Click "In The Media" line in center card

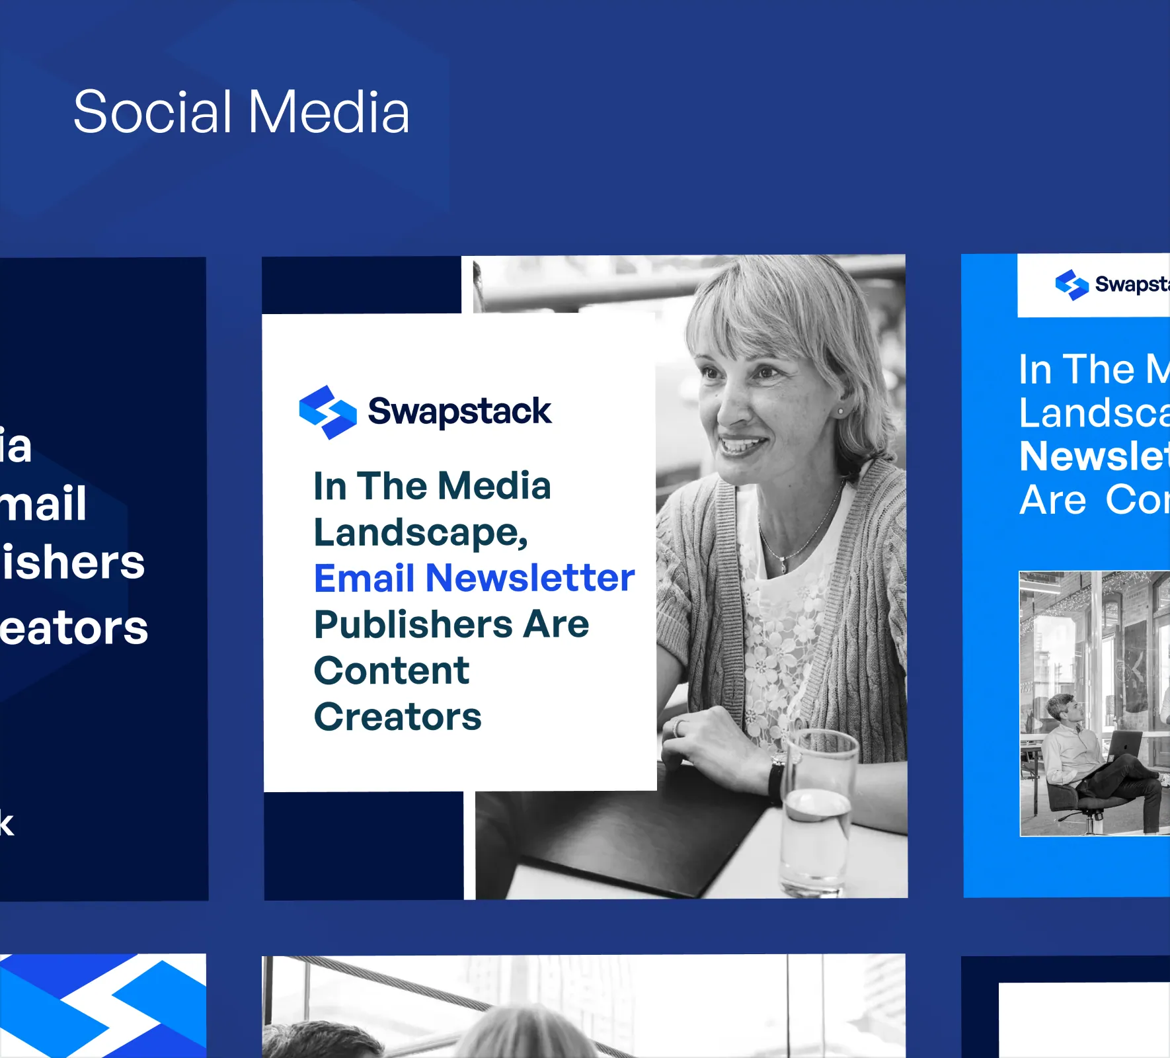point(432,486)
